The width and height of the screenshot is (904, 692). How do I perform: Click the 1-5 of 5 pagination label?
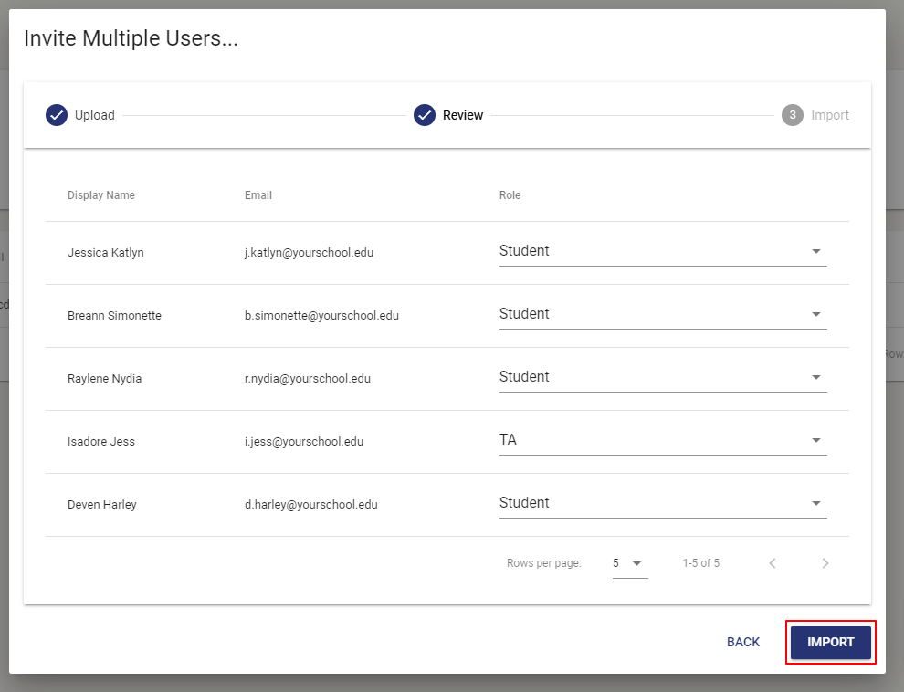701,563
